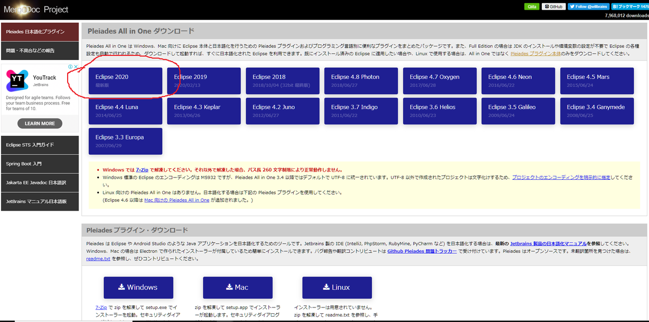Open the Pleiades プラグイン本体 link
The height and width of the screenshot is (322, 649).
click(535, 54)
